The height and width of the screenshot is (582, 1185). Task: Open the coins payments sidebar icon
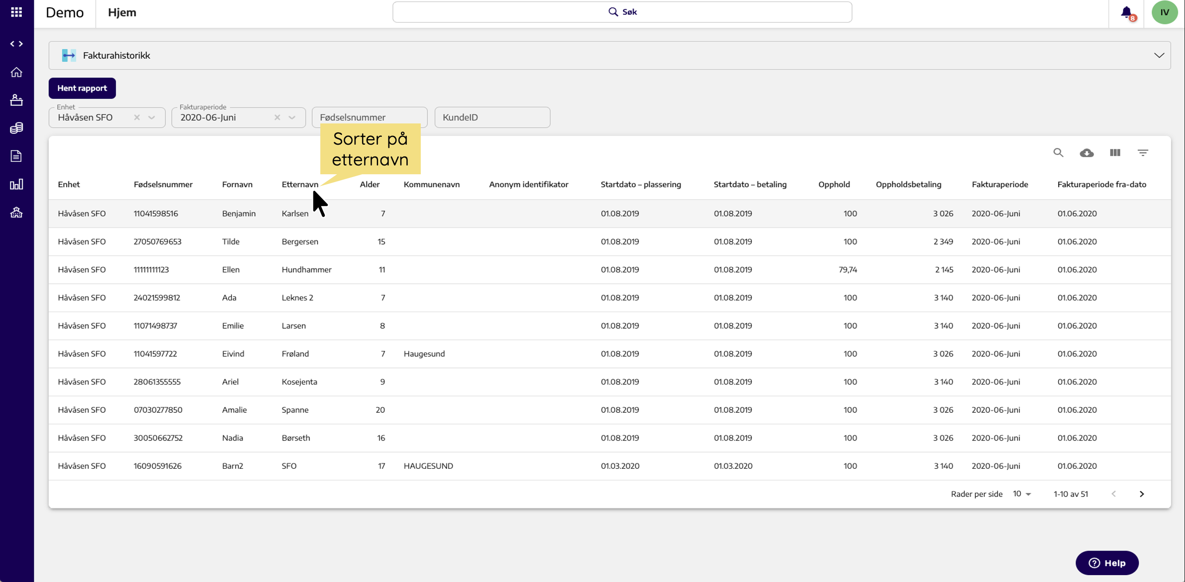16,128
